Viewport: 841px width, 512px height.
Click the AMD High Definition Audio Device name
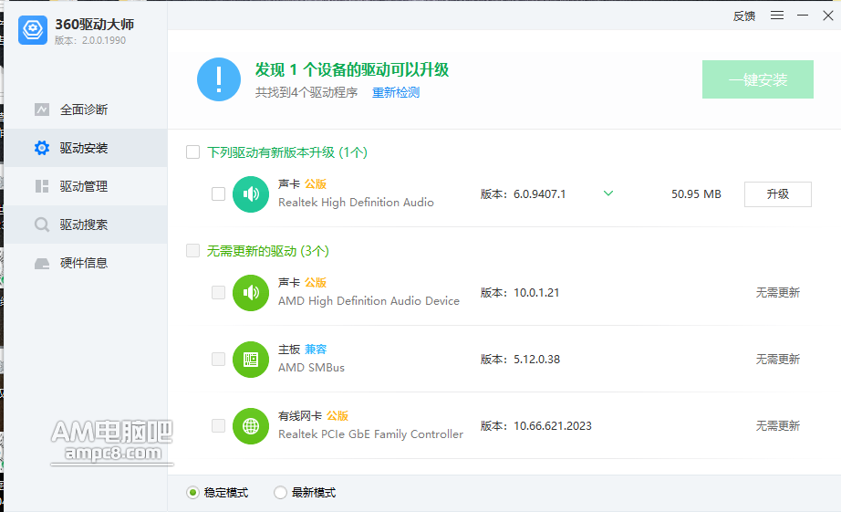369,301
